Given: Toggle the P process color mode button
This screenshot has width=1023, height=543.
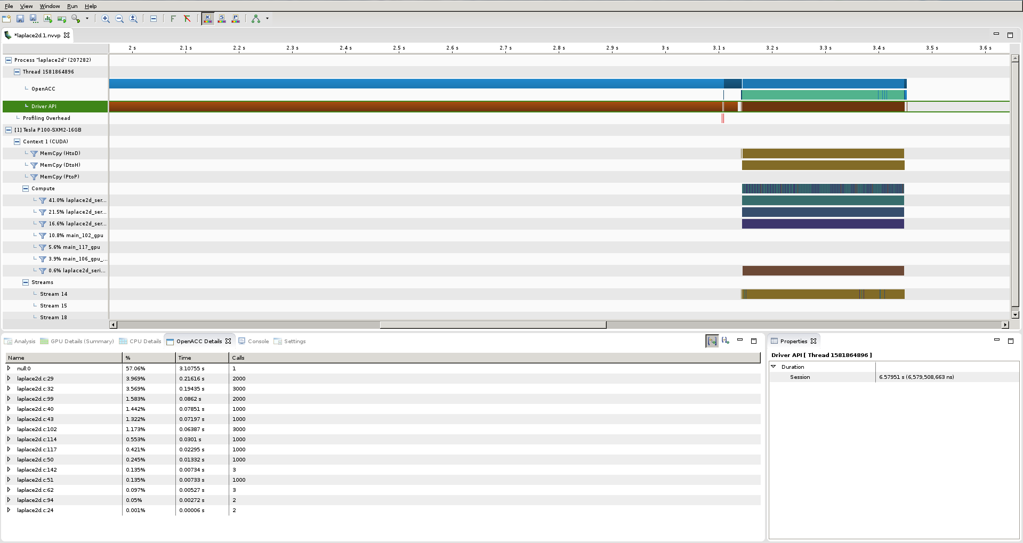Looking at the screenshot, I should click(236, 19).
